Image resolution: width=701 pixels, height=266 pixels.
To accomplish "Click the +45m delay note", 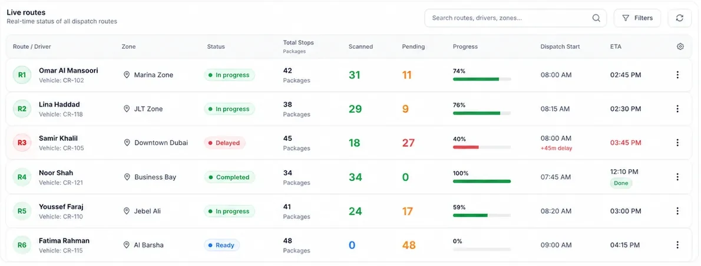I will [x=556, y=149].
